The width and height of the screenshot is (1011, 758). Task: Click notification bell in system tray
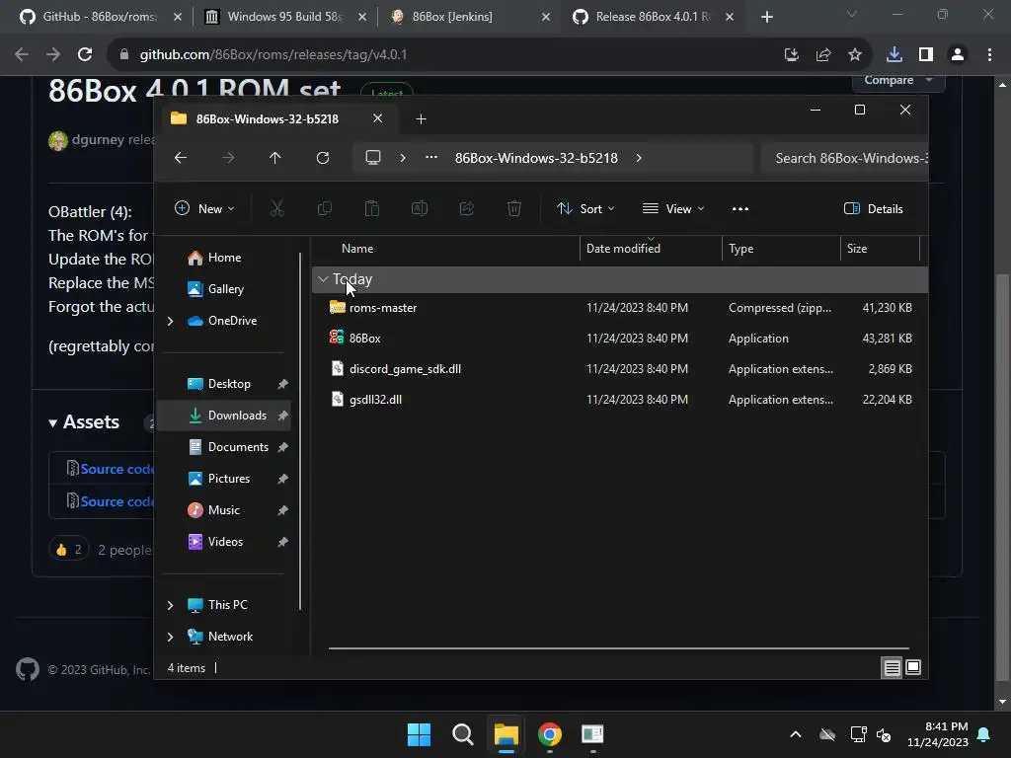coord(984,734)
